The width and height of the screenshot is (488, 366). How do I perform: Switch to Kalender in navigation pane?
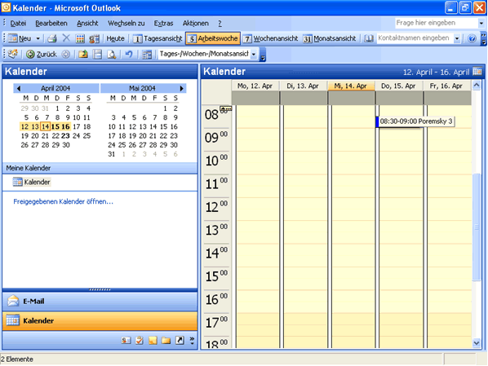tap(100, 320)
